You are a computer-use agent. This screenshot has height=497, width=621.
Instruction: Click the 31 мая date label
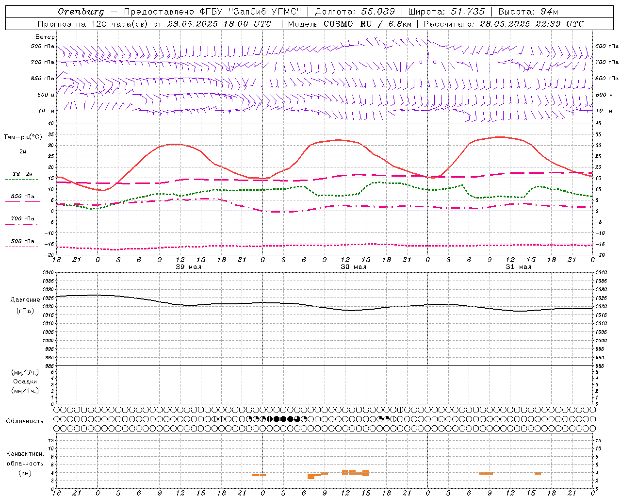click(519, 267)
